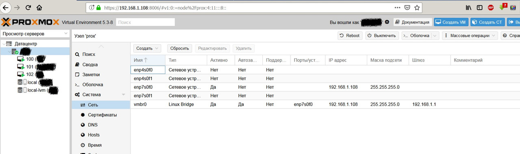
Task: Select the enp4s0f0 network row
Action: [x=325, y=70]
